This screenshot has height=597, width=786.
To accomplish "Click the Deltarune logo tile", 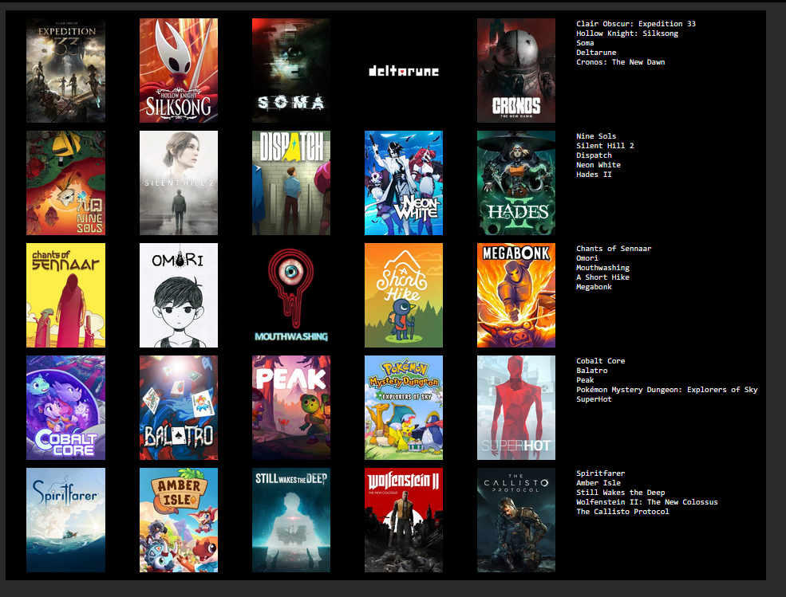I will (404, 71).
